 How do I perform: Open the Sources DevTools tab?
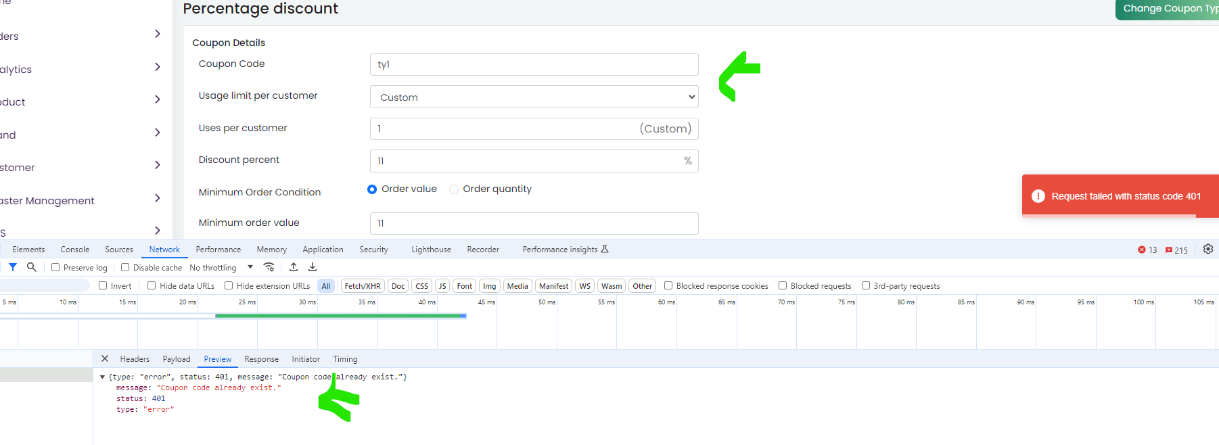click(x=119, y=250)
